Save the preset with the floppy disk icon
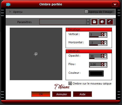The image size is (122, 105). pyautogui.click(x=94, y=22)
